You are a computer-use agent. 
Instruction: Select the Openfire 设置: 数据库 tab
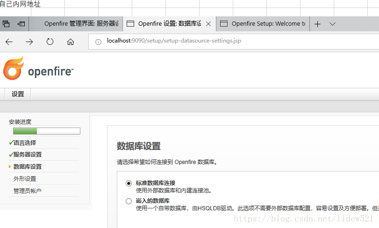pos(169,24)
